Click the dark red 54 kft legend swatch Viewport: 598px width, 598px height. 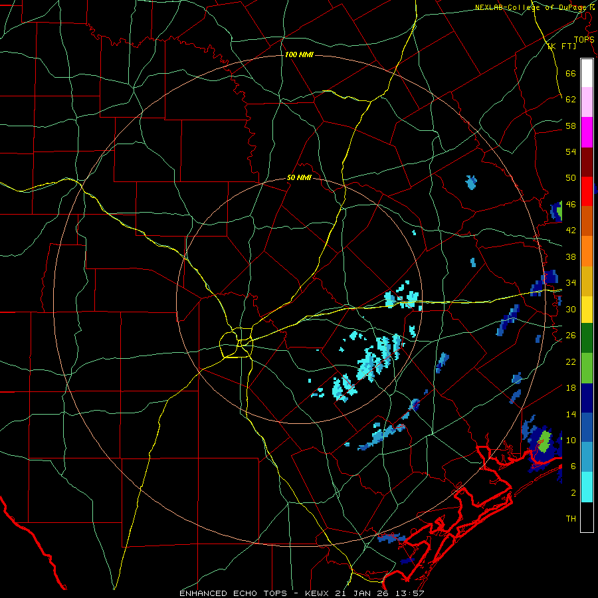587,162
